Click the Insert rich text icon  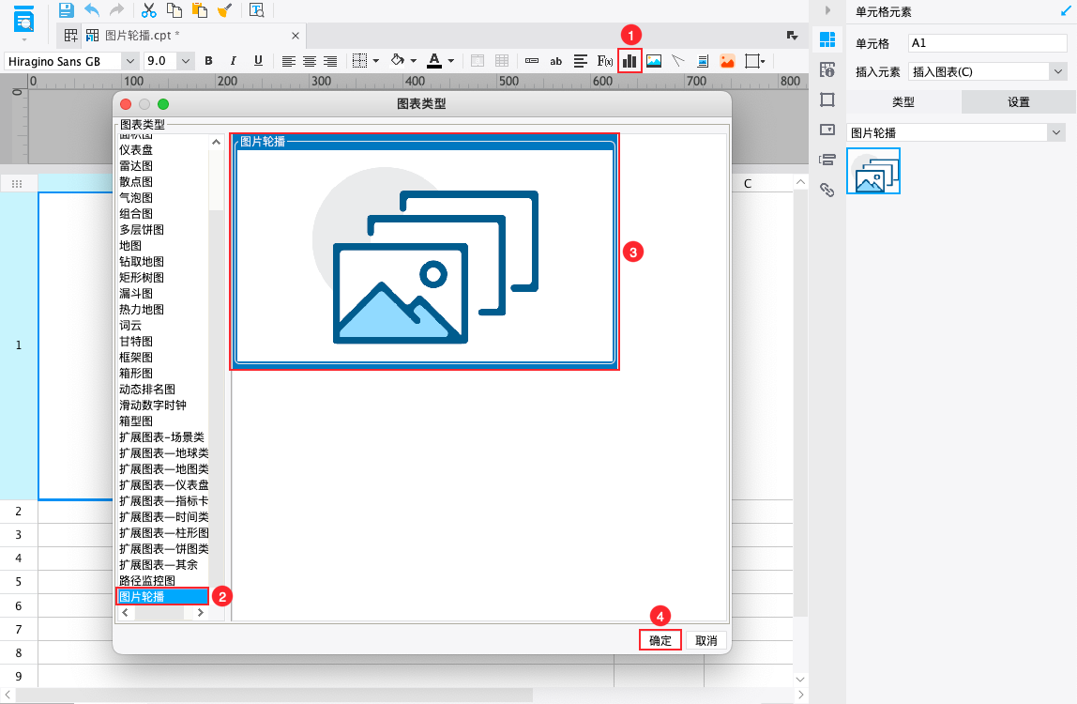pyautogui.click(x=581, y=61)
